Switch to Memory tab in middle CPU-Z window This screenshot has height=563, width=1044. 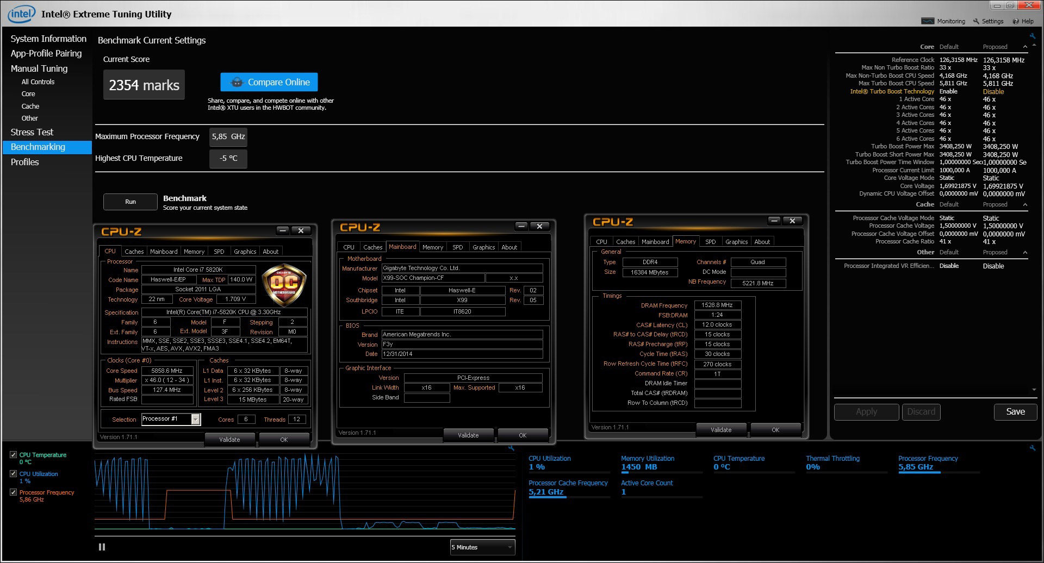click(433, 247)
